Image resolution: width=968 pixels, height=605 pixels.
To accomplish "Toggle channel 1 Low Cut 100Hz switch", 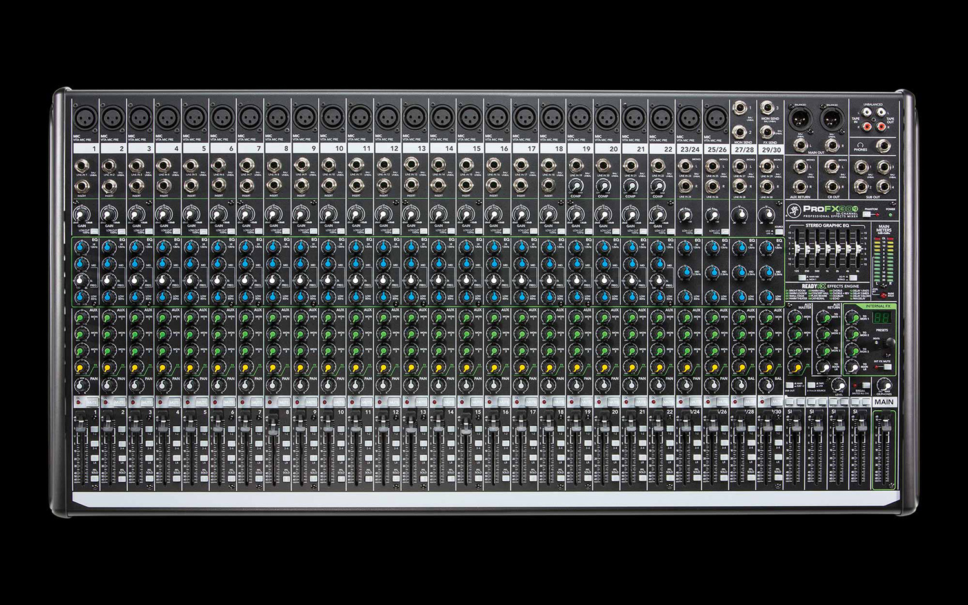I will [94, 232].
